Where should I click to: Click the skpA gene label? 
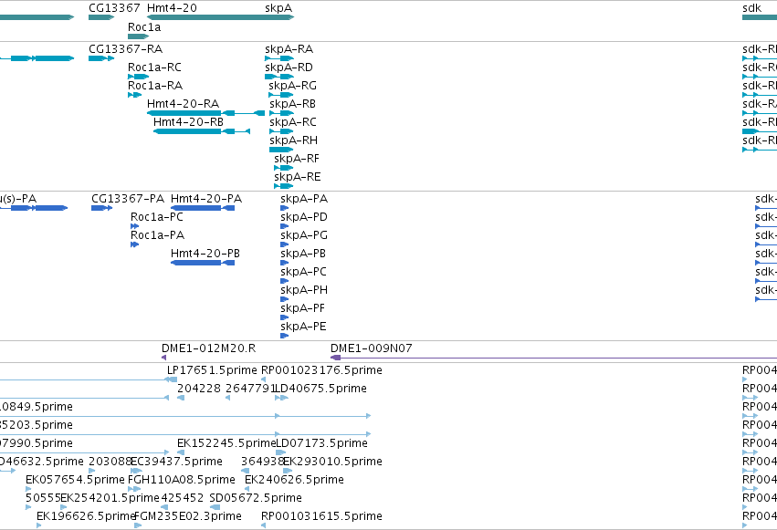click(278, 8)
